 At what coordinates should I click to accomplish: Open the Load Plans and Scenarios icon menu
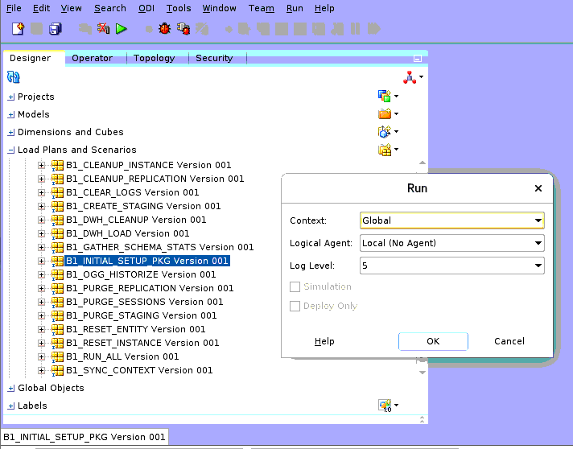[x=388, y=150]
